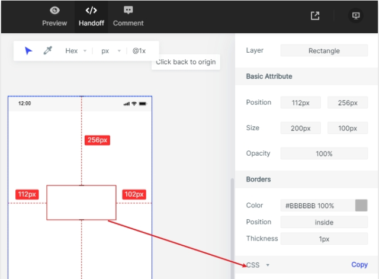The width and height of the screenshot is (379, 279).
Task: Click the Basic Attribute section header
Action: click(307, 76)
